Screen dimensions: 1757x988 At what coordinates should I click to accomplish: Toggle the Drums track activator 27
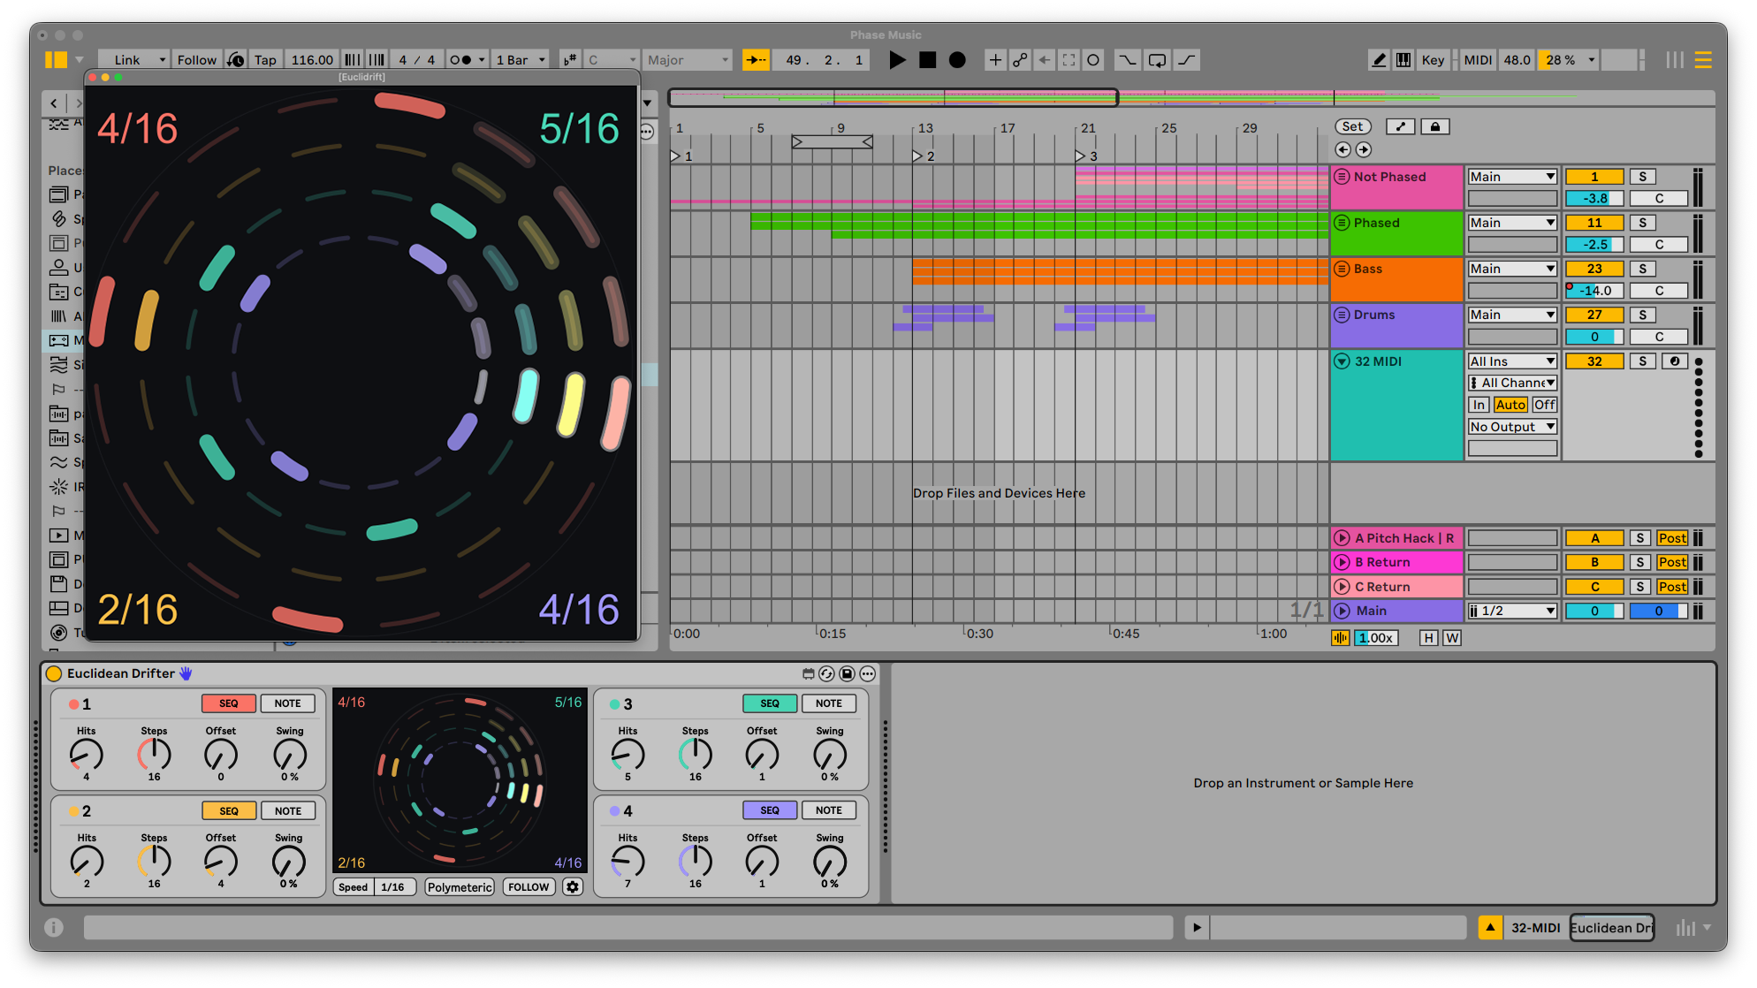coord(1594,315)
